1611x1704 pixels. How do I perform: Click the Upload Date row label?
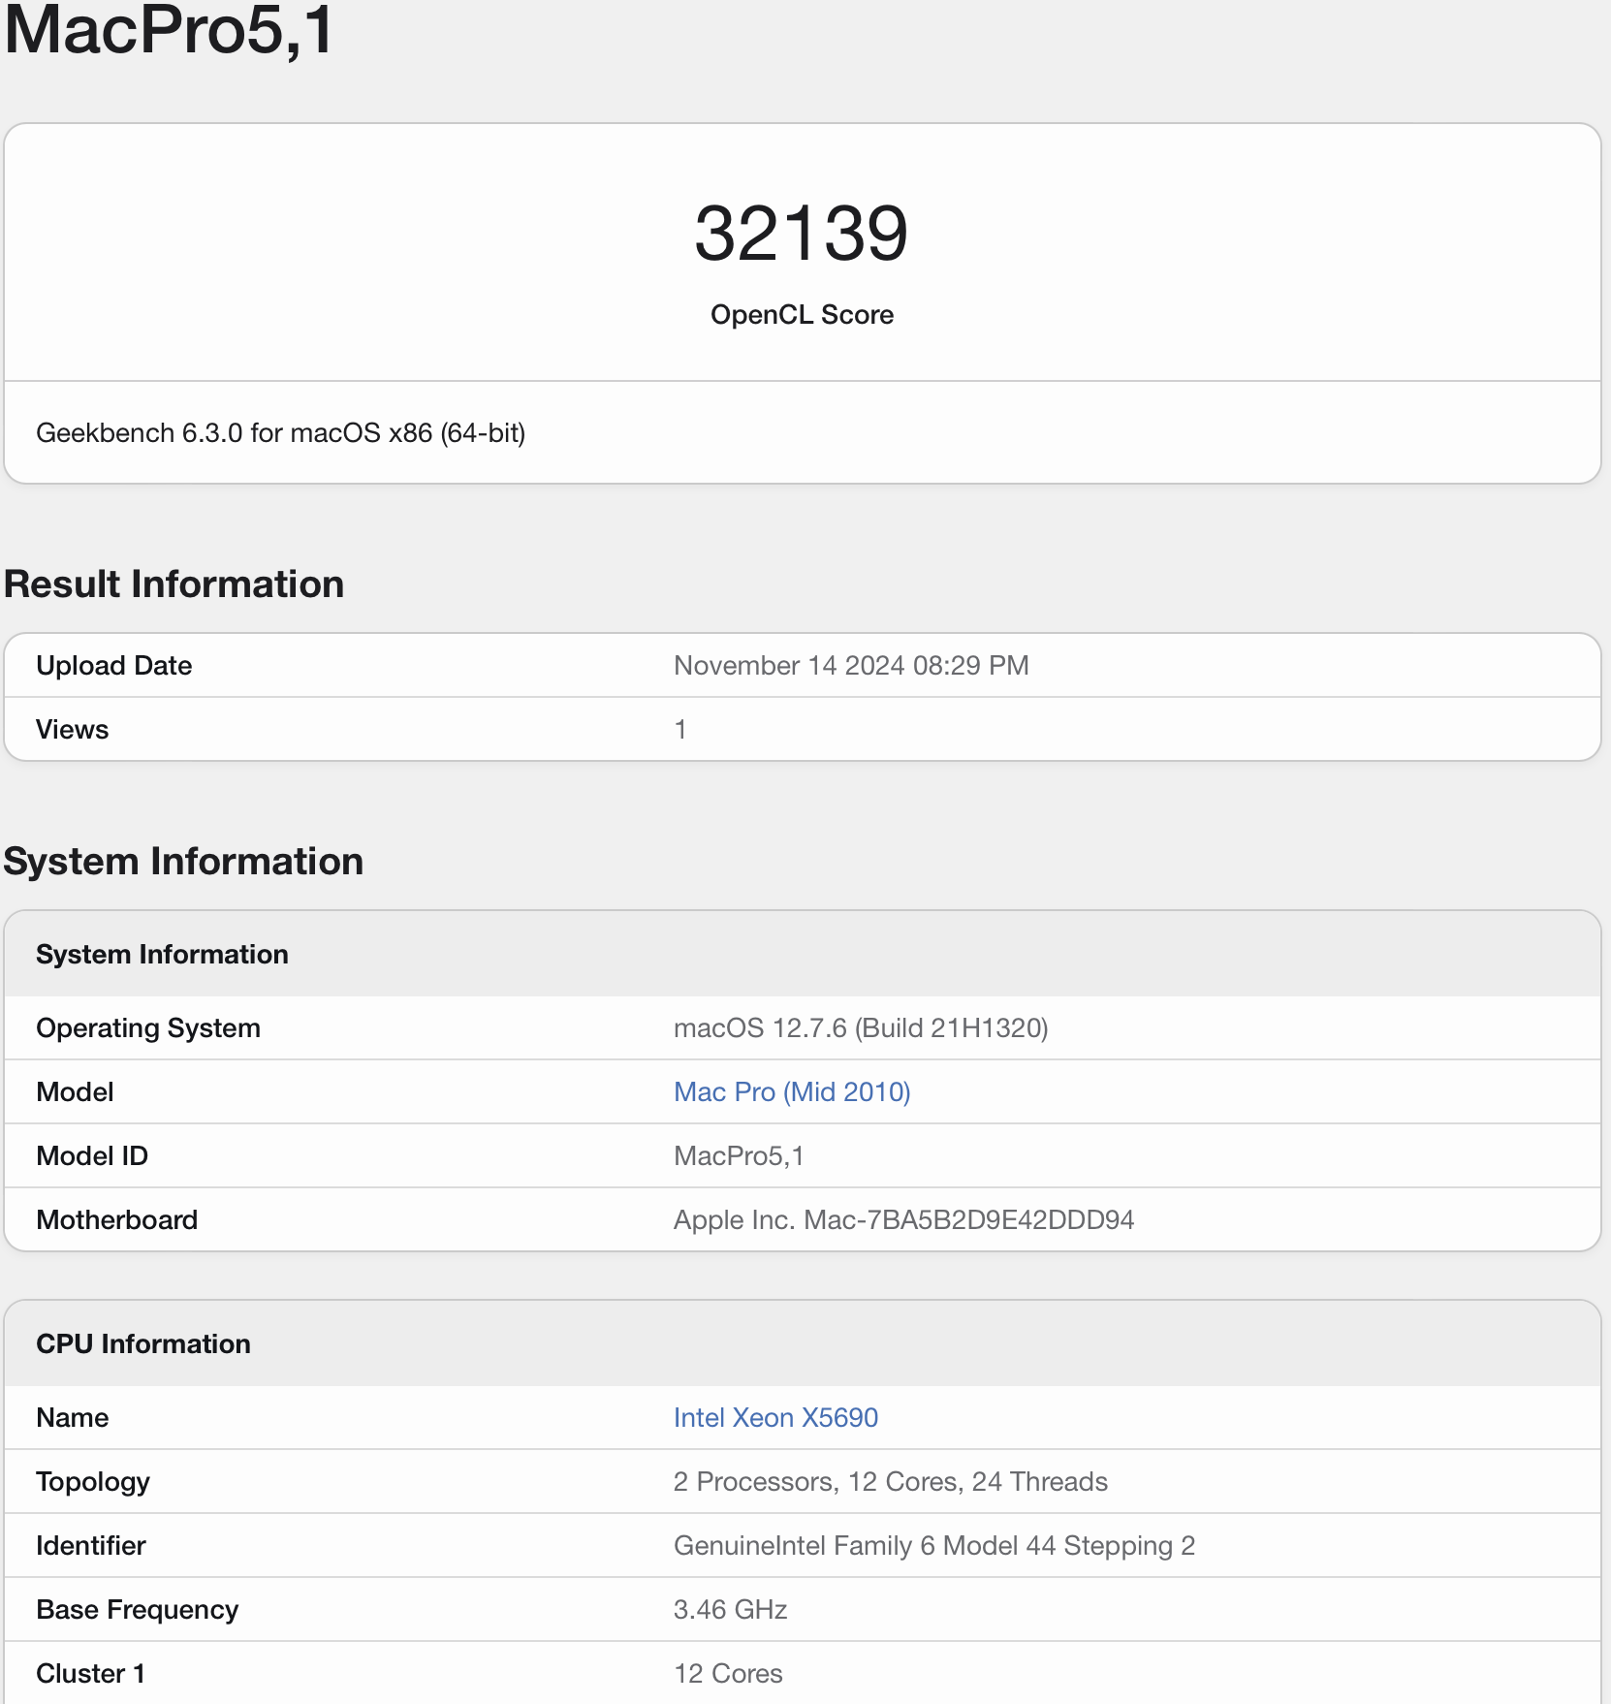[x=113, y=665]
